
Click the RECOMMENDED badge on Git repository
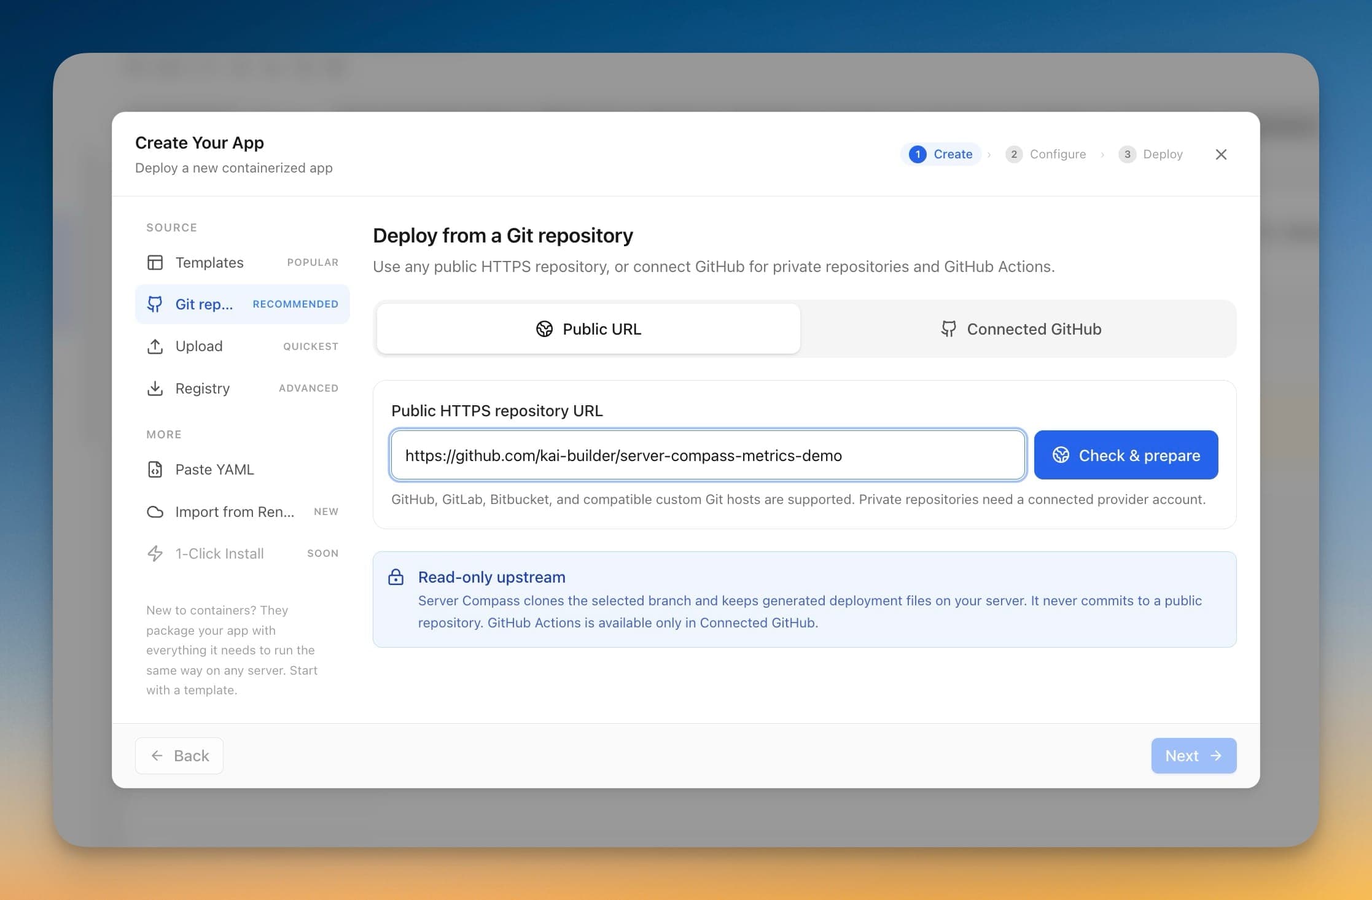[x=295, y=305]
